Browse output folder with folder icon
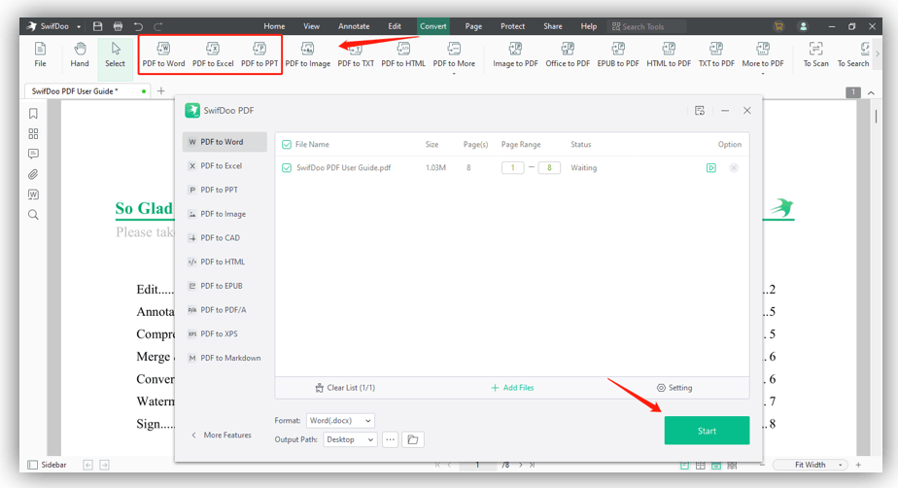This screenshot has height=488, width=898. 413,439
